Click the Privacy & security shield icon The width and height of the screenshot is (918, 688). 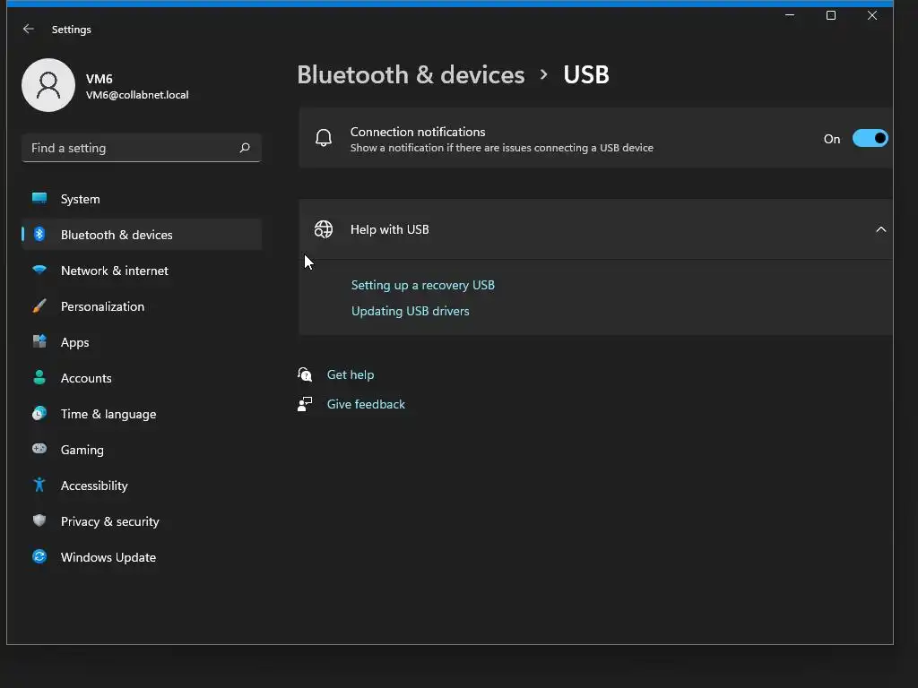(x=39, y=521)
